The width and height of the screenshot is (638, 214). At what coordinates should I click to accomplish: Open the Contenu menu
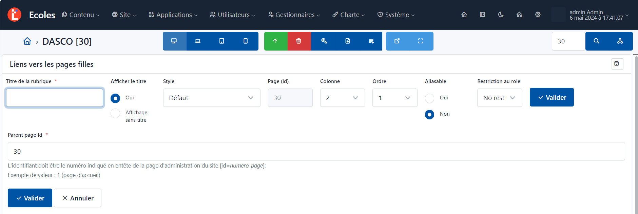click(x=81, y=15)
